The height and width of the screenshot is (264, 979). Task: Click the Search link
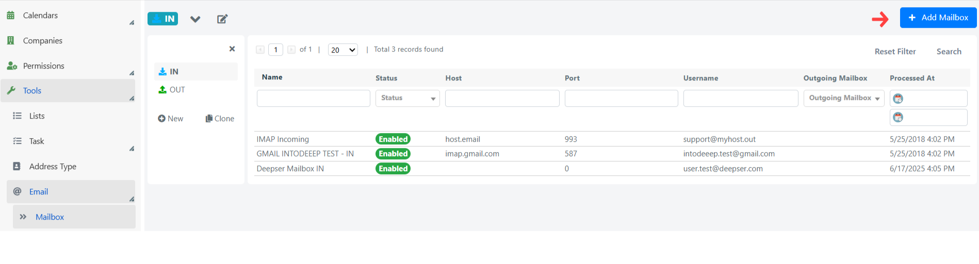(x=949, y=52)
